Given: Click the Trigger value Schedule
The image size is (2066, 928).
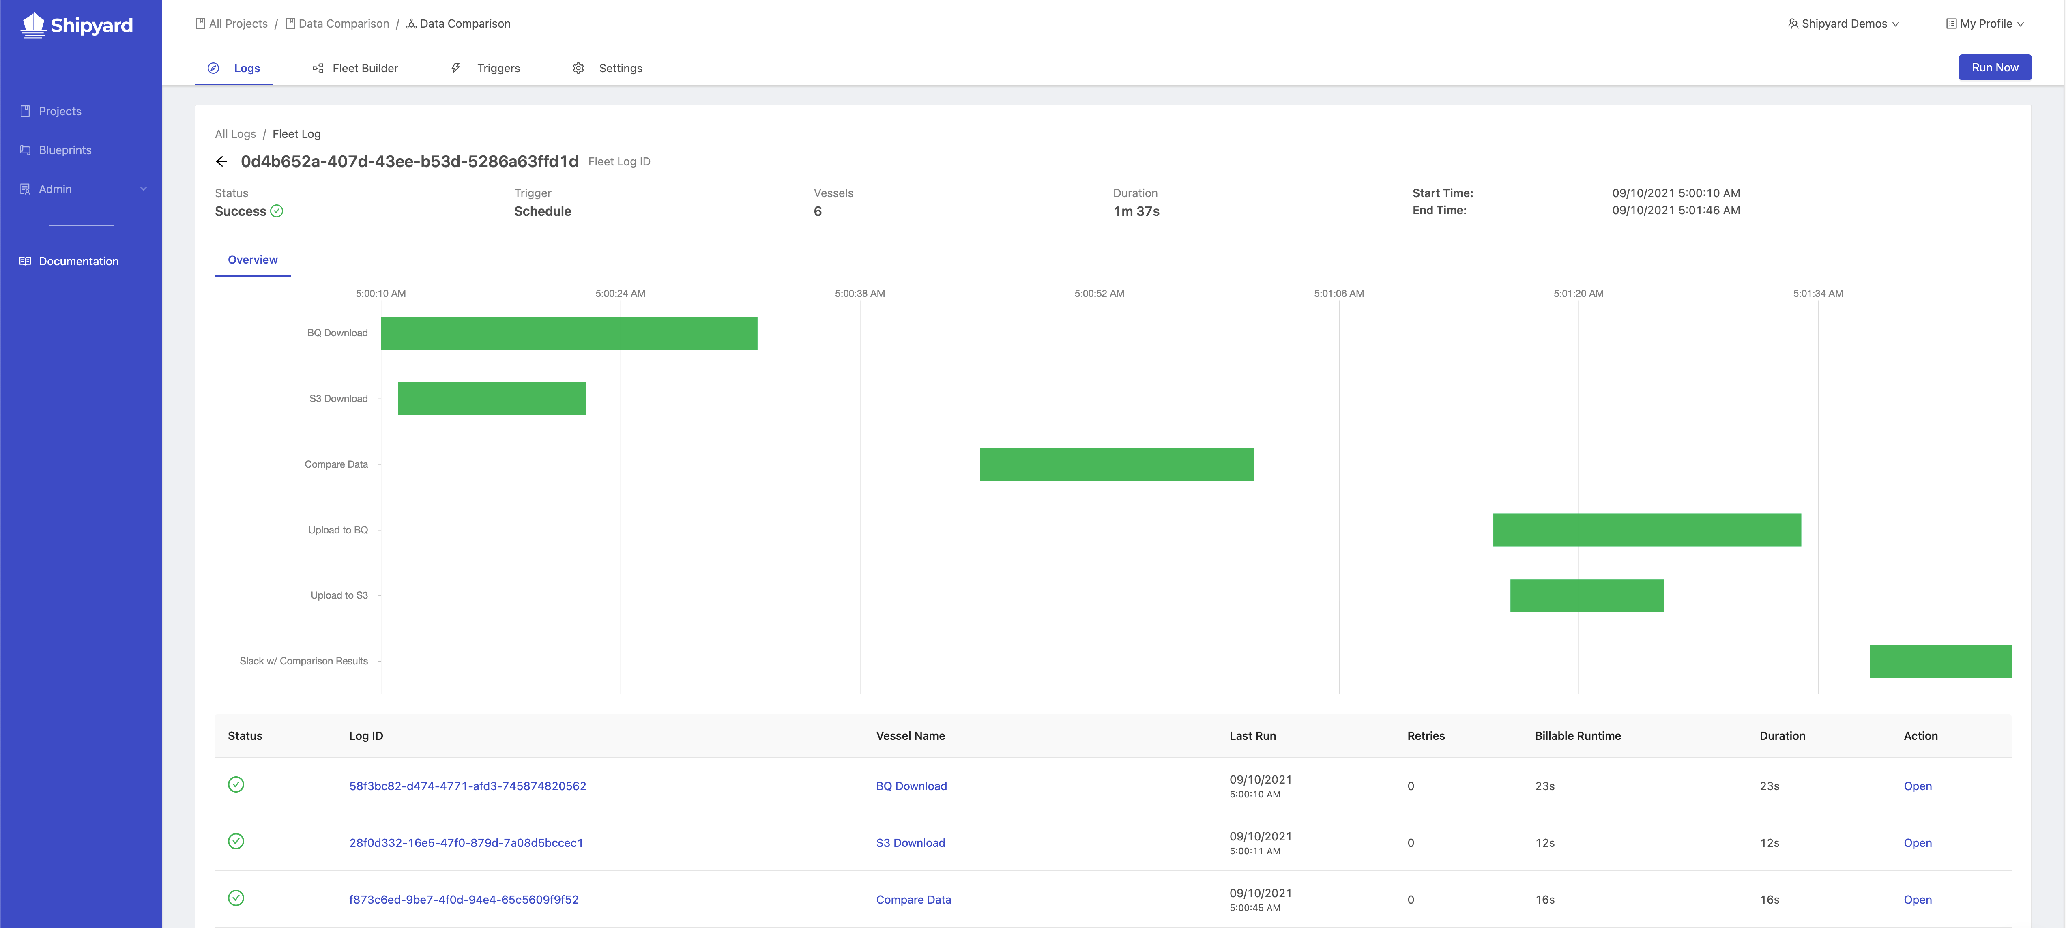Looking at the screenshot, I should 542,211.
